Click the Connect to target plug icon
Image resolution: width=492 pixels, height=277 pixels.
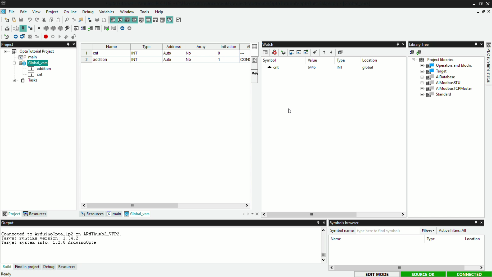pos(23,28)
